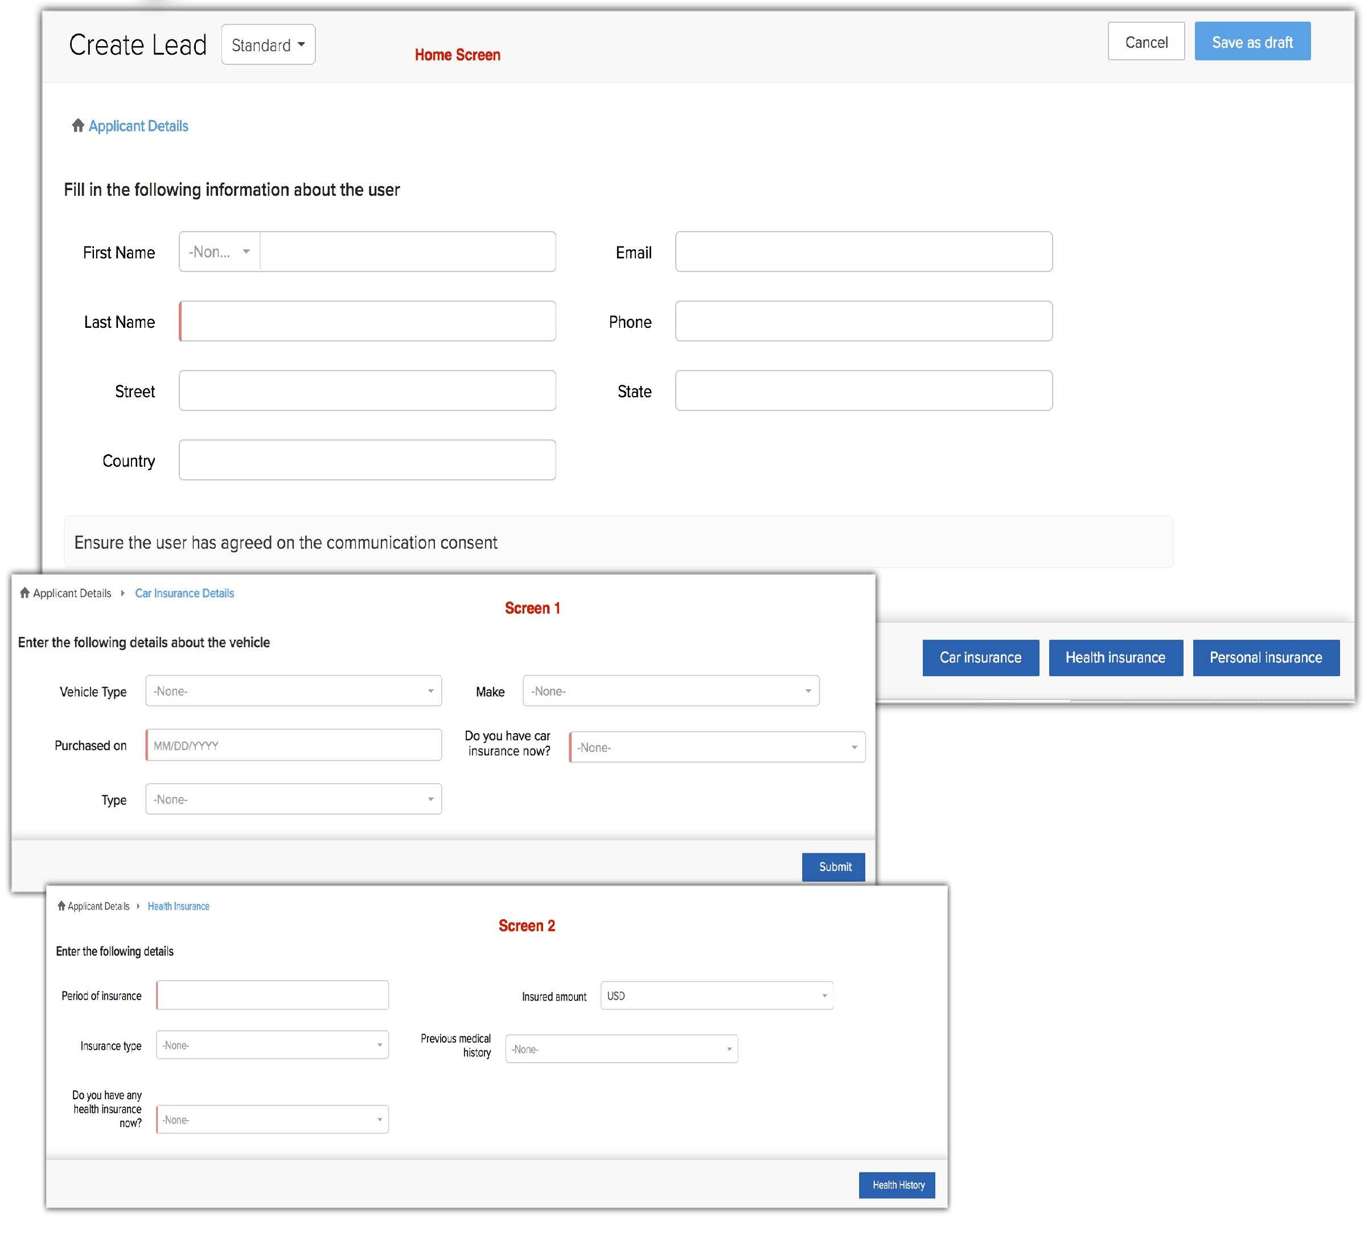The image size is (1364, 1234).
Task: Click home icon in Health Insurance breadcrumb
Action: [61, 906]
